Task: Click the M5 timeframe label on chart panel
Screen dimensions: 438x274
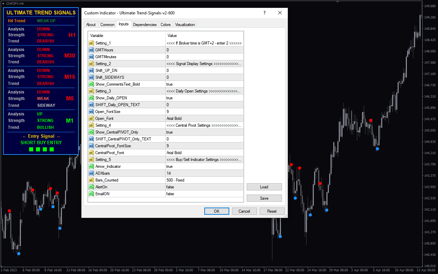Action: click(x=70, y=99)
